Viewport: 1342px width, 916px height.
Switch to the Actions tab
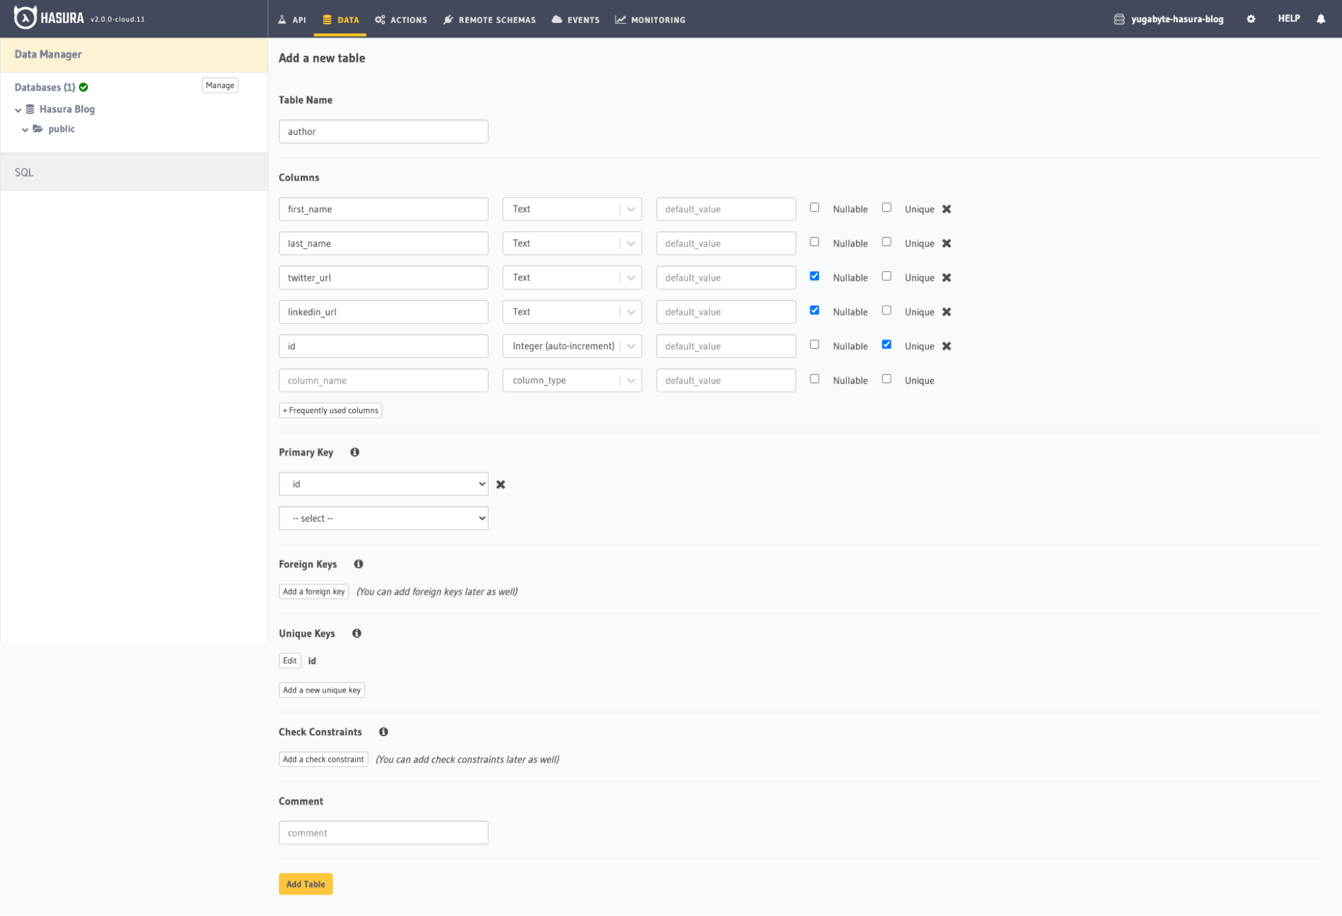(x=401, y=19)
